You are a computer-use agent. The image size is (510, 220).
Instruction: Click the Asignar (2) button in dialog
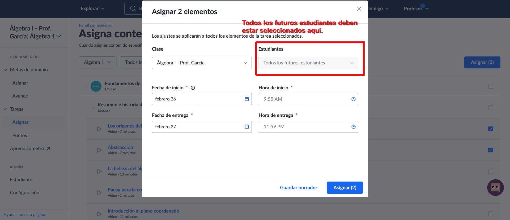click(x=345, y=188)
